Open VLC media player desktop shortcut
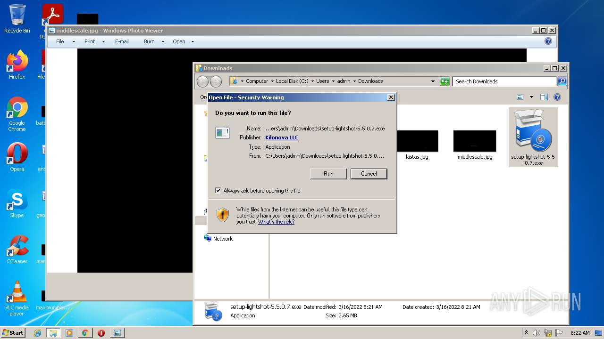Viewport: 604px width, 339px height. [17, 299]
